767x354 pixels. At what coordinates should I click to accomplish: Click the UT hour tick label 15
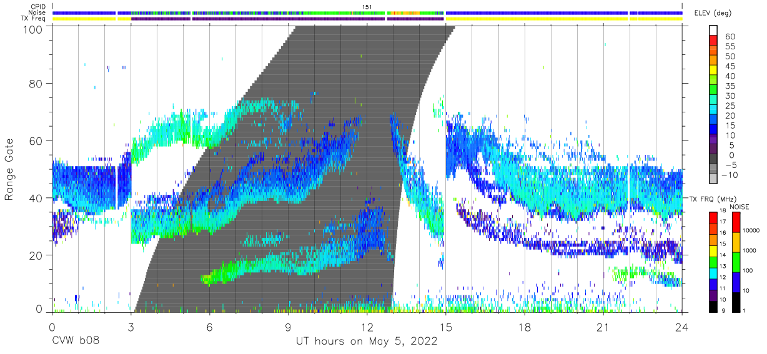[446, 327]
